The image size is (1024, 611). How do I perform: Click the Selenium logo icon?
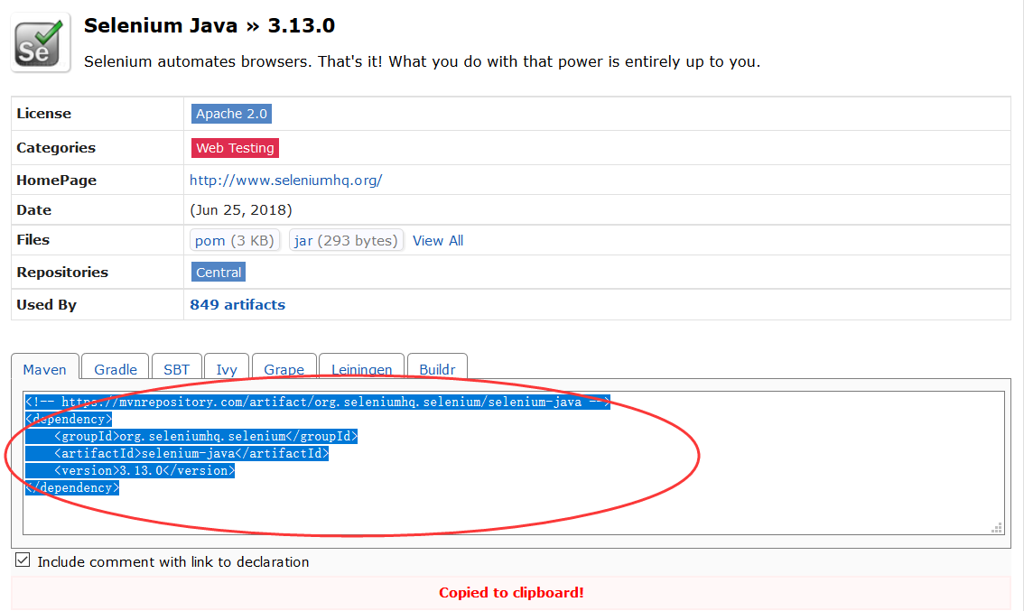point(41,43)
